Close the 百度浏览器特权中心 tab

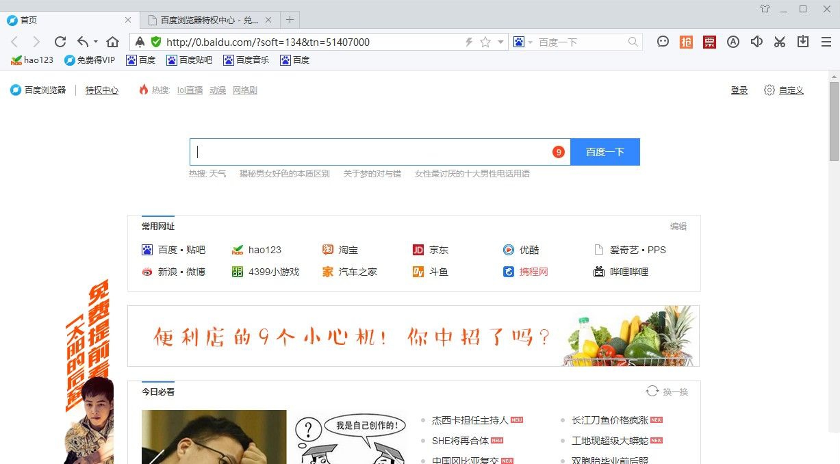pos(268,20)
